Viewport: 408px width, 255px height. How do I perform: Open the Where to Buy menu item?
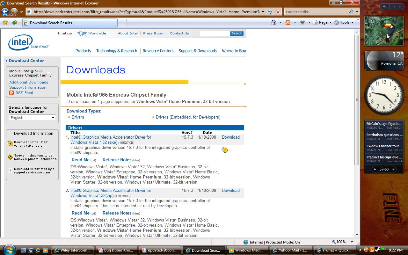point(234,51)
